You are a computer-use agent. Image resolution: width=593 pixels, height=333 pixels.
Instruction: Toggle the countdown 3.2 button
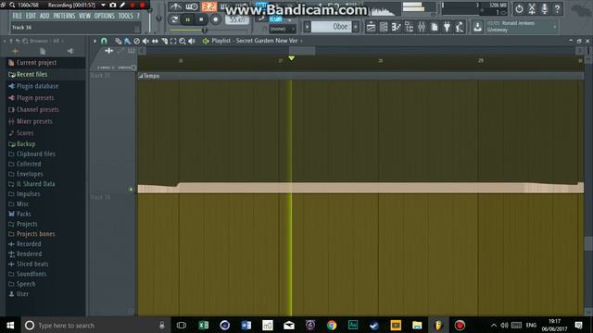pyautogui.click(x=208, y=6)
